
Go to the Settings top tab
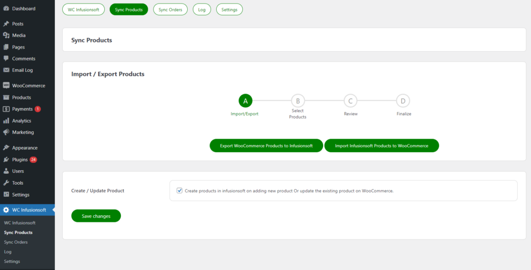click(229, 9)
